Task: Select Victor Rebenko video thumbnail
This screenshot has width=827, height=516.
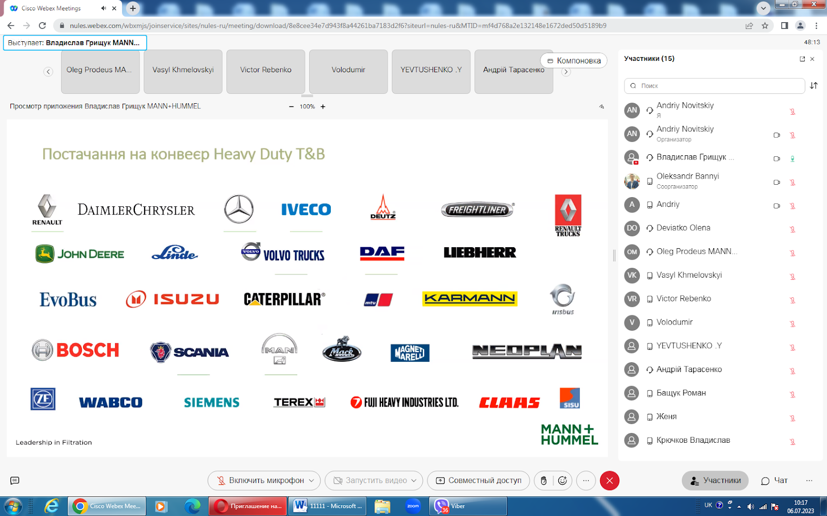Action: tap(266, 72)
